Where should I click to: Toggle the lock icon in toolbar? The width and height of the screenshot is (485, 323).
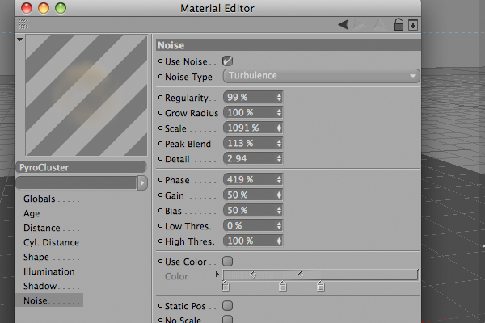click(x=399, y=24)
